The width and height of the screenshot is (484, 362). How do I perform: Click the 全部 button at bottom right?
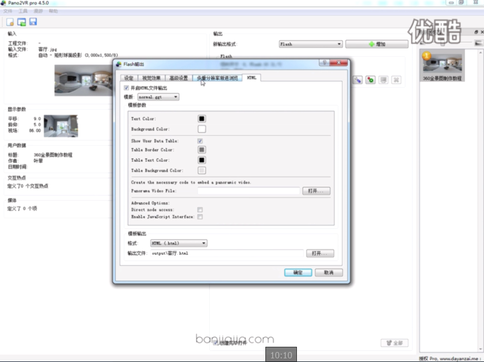pyautogui.click(x=395, y=343)
